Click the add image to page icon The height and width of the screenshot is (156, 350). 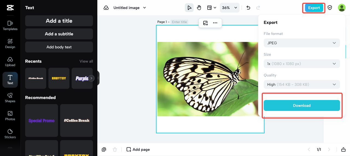coord(205,23)
